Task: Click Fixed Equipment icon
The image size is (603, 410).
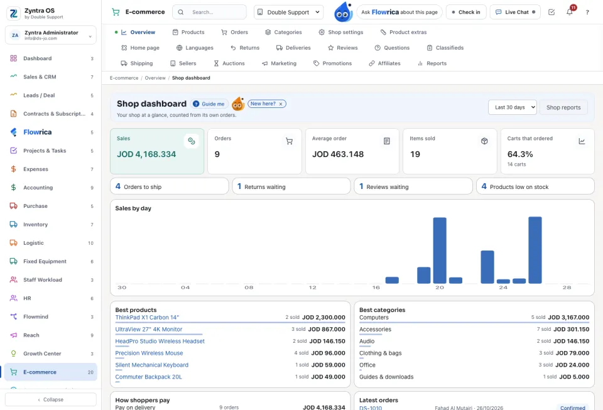Action: [13, 261]
